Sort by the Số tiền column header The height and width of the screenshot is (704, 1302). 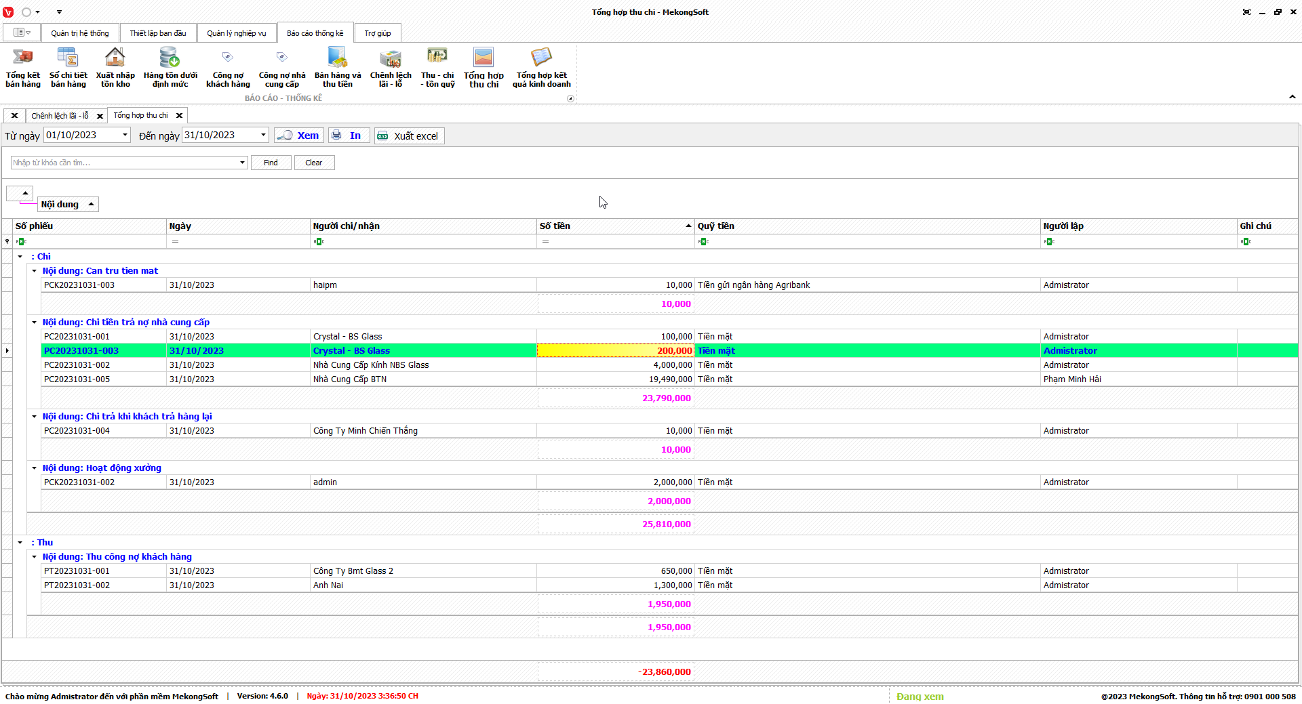tap(610, 226)
